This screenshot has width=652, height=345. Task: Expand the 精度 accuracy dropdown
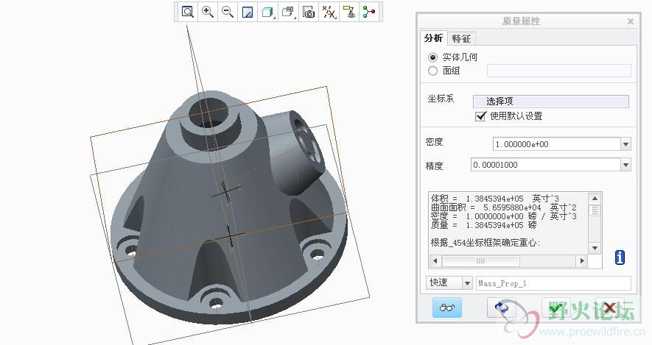tap(625, 165)
